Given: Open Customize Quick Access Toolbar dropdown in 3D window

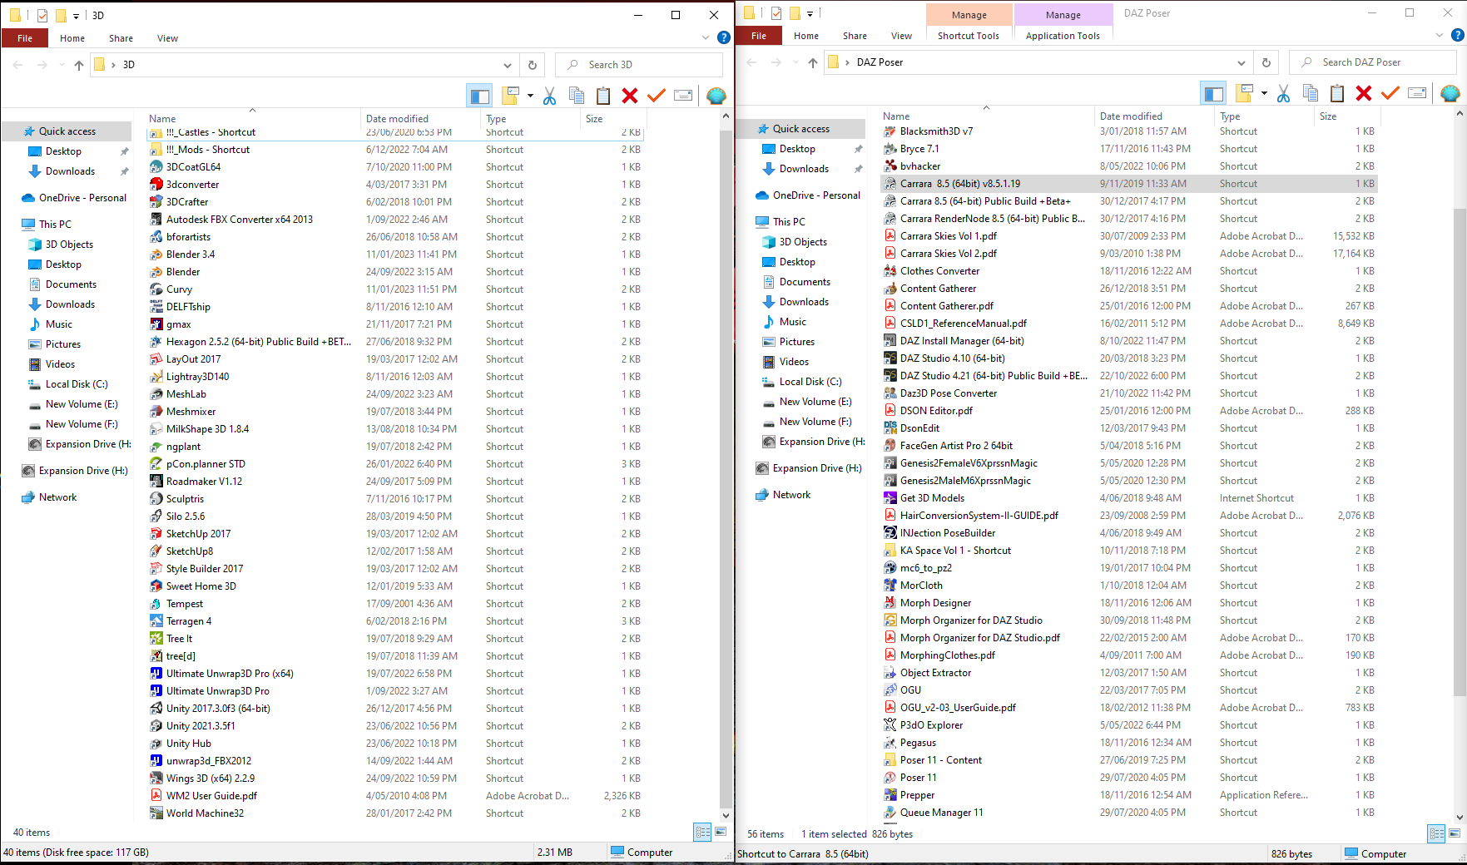Looking at the screenshot, I should click(x=76, y=16).
